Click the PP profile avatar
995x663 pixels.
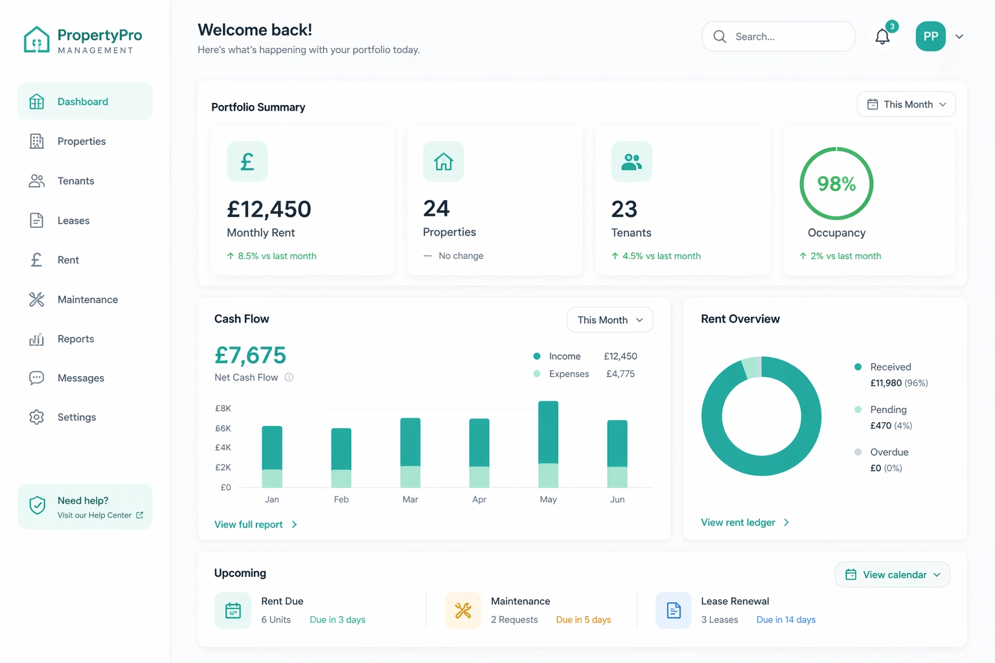pos(930,36)
